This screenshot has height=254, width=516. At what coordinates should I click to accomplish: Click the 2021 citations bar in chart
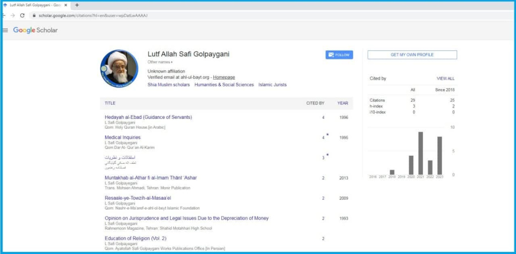click(421, 153)
